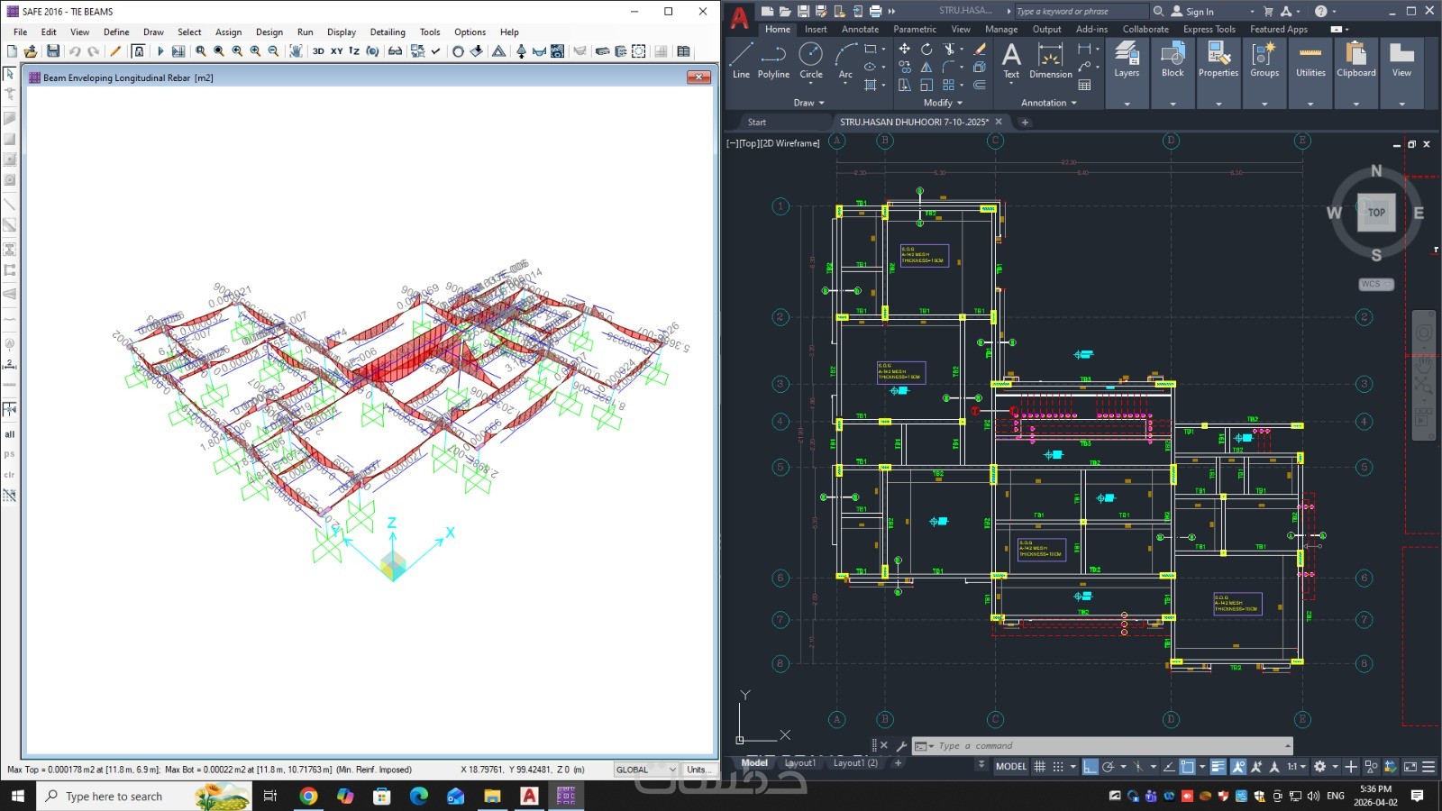Viewport: 1442px width, 811px height.
Task: Click the Dimension annotation tool
Action: tap(1051, 60)
